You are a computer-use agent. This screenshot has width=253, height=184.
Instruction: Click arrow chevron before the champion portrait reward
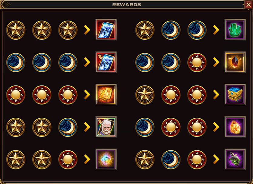pyautogui.click(x=87, y=127)
